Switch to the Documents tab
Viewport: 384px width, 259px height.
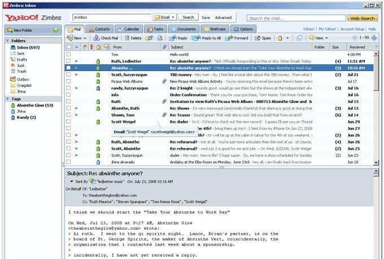(184, 29)
